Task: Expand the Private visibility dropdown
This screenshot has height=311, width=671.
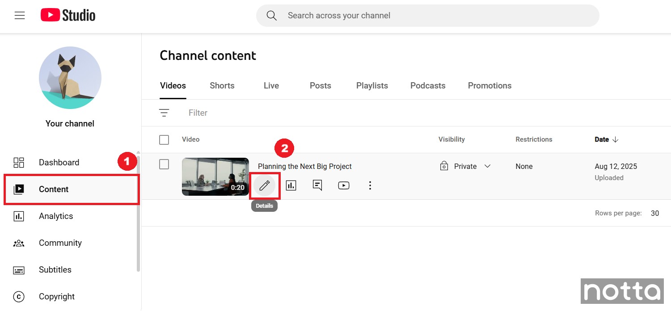Action: [x=487, y=166]
